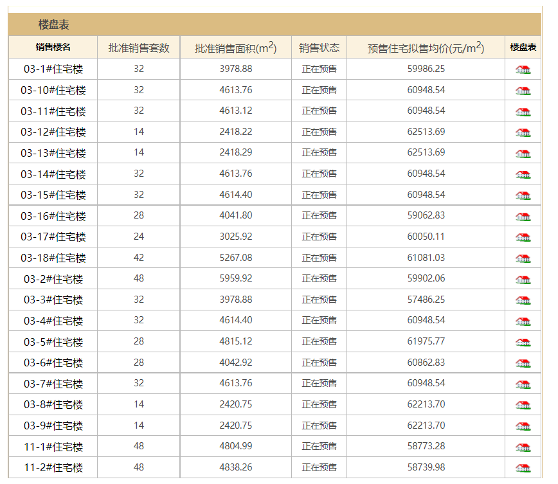Select building name 03-2#住宅楼

(x=53, y=279)
